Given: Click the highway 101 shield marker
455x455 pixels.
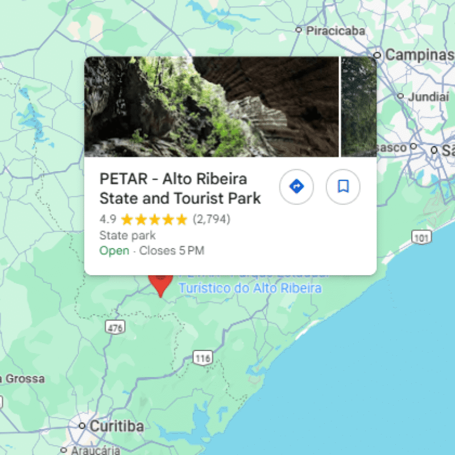Looking at the screenshot, I should (x=421, y=237).
